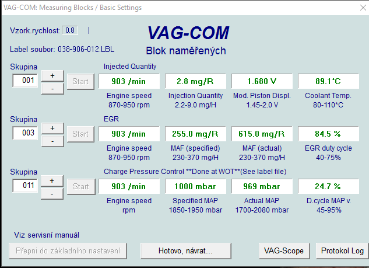Click the 1850-1950 mbar range text

195,210
